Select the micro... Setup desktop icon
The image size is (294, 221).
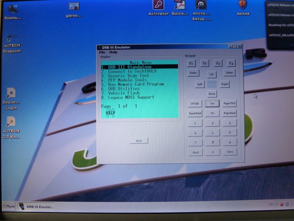tap(201, 11)
